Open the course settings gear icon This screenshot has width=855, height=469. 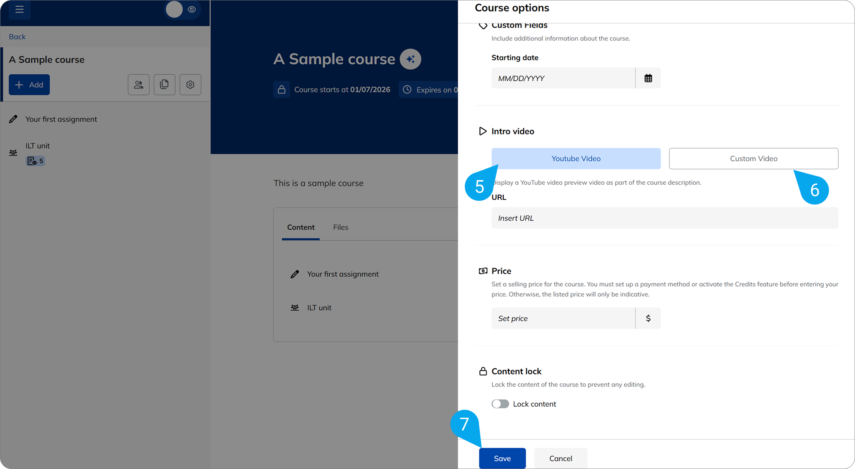pos(190,85)
